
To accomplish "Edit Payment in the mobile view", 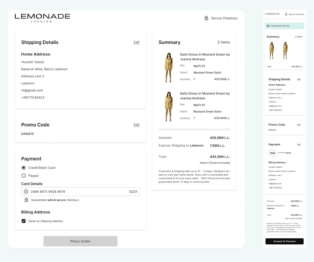I will [299, 144].
